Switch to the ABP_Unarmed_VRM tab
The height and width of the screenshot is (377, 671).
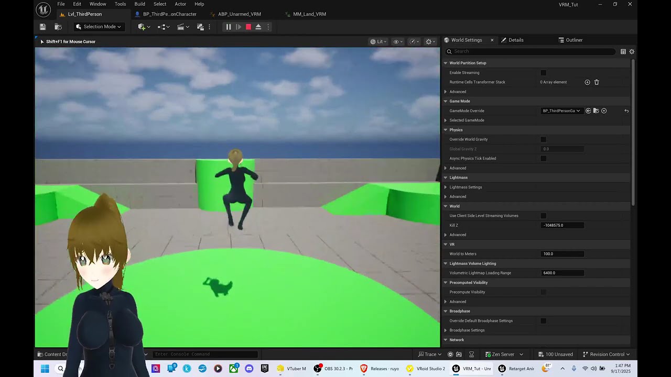pos(240,14)
